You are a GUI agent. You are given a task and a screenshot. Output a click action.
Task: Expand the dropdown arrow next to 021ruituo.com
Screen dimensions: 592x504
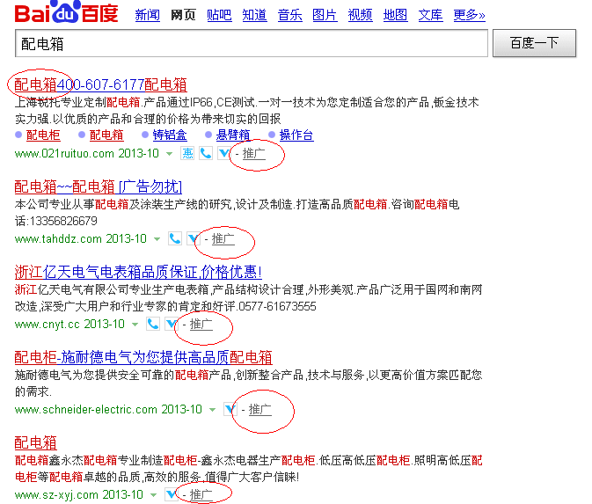tap(170, 154)
